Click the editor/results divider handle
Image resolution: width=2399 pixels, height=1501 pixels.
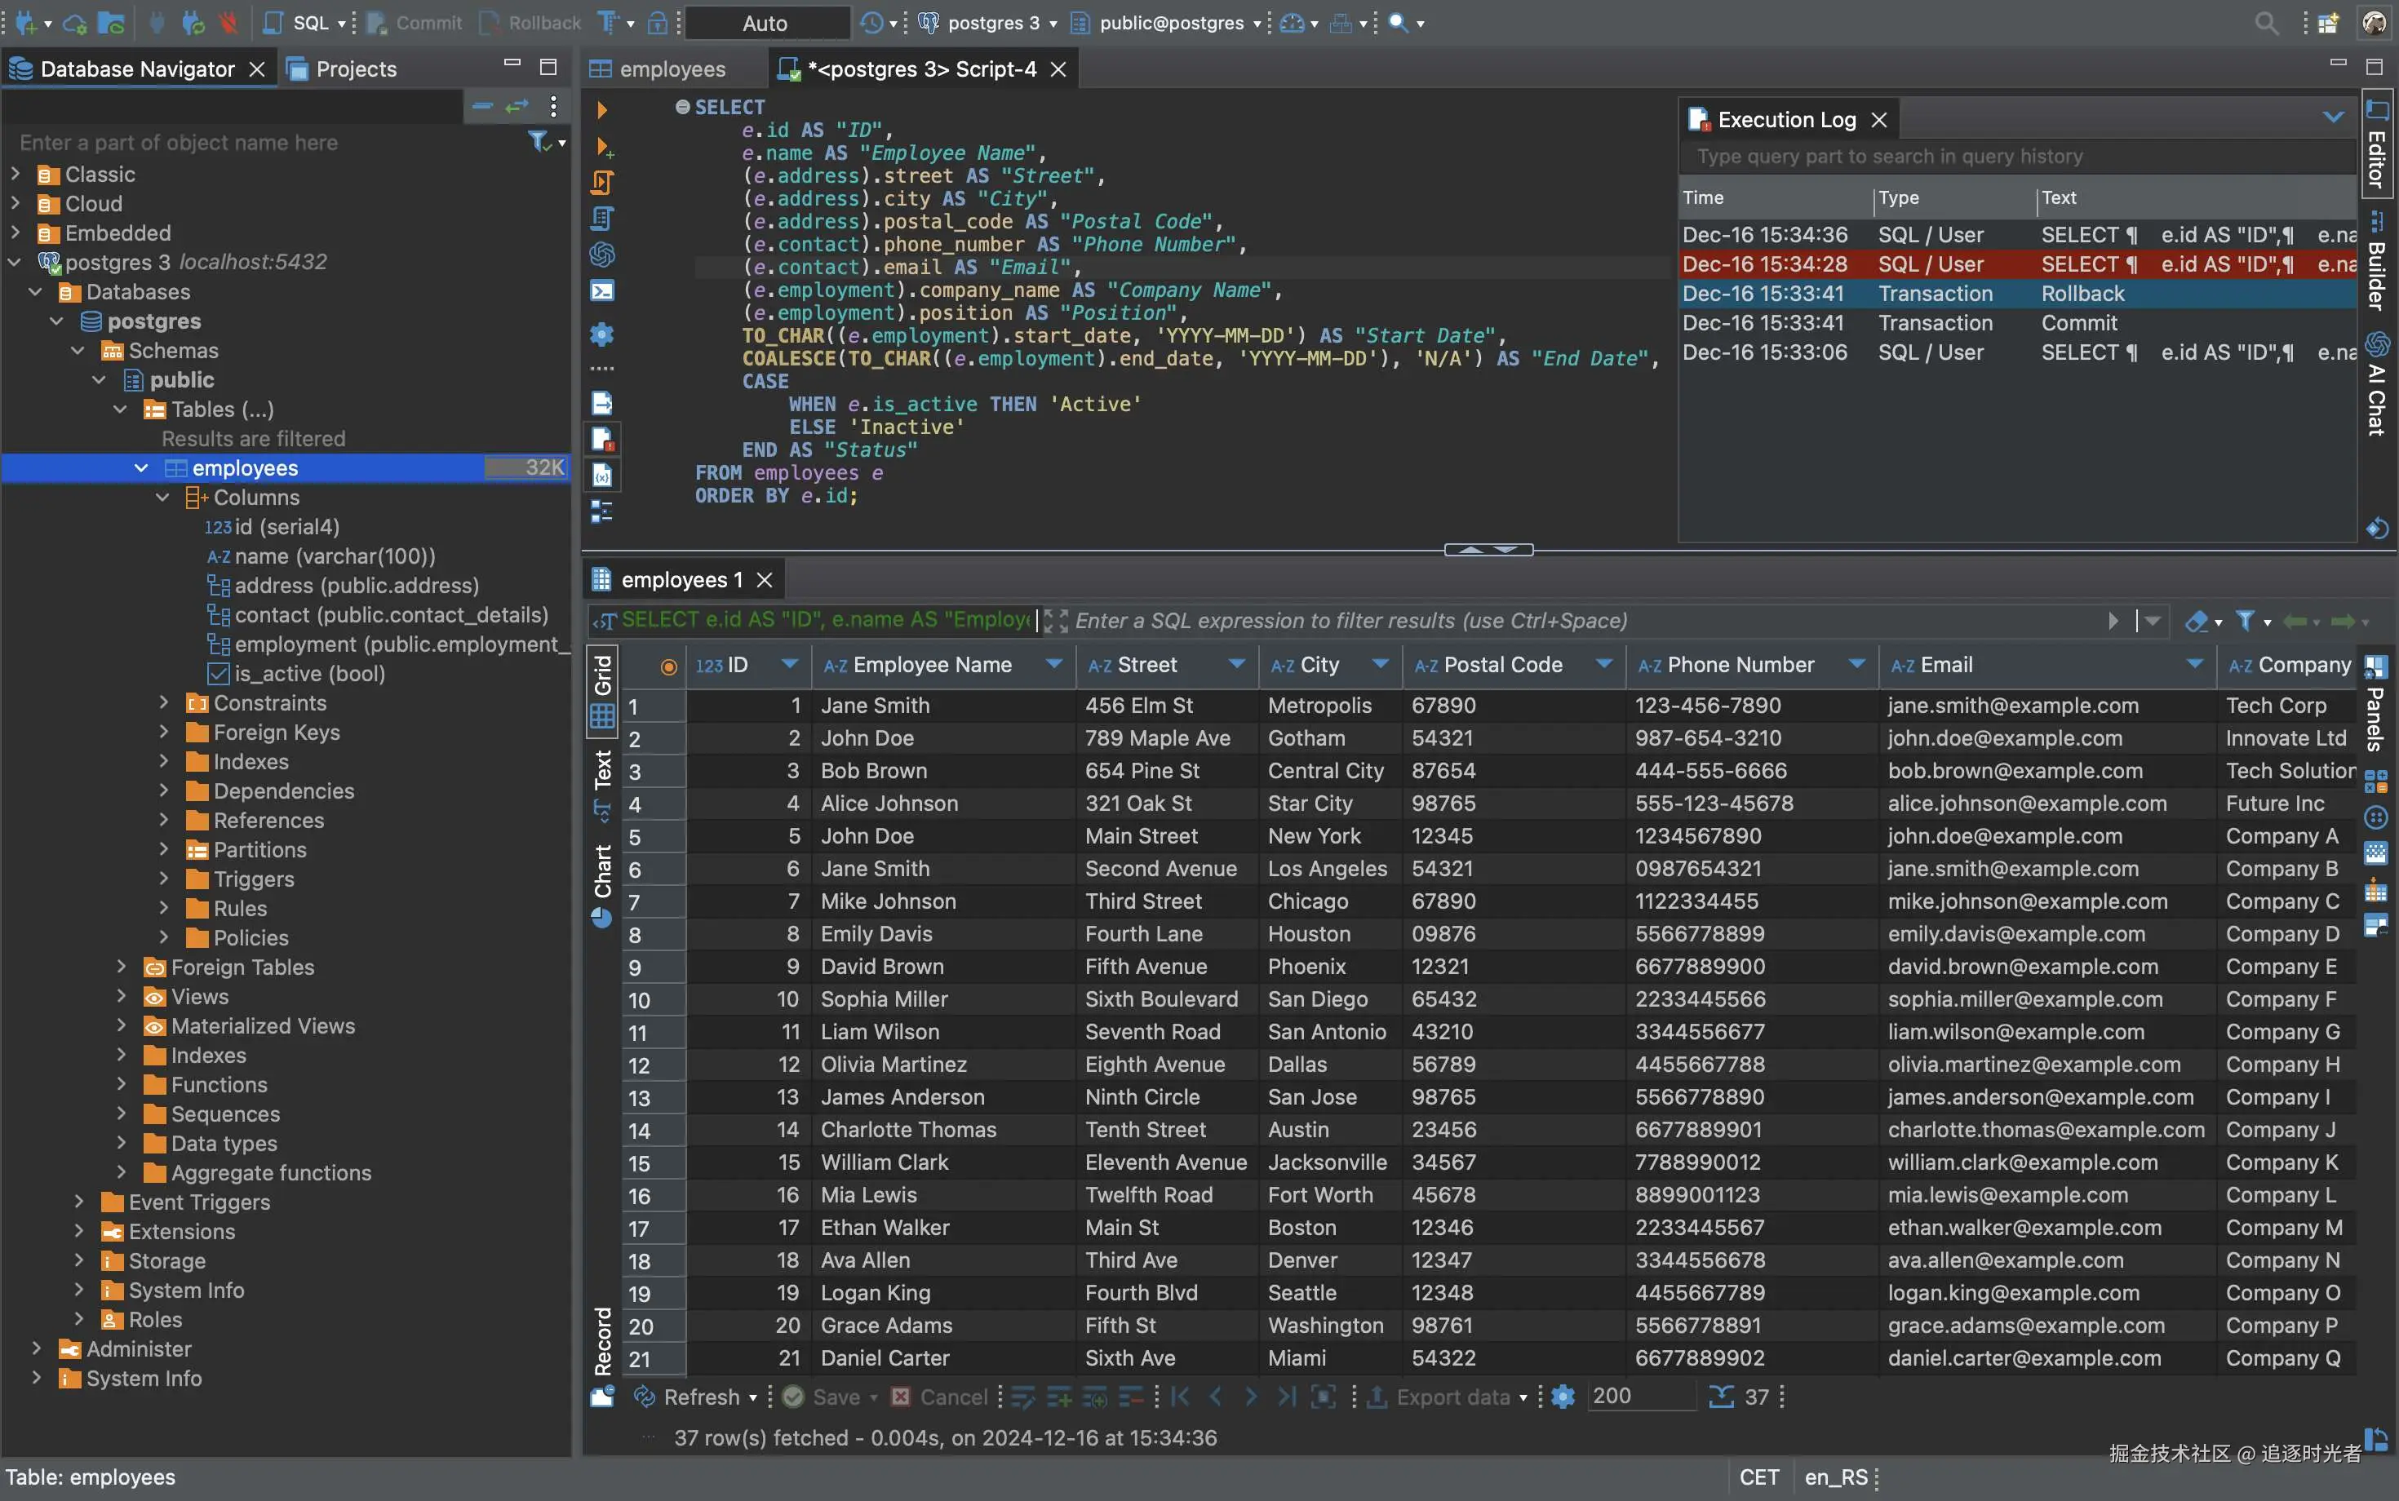1488,549
